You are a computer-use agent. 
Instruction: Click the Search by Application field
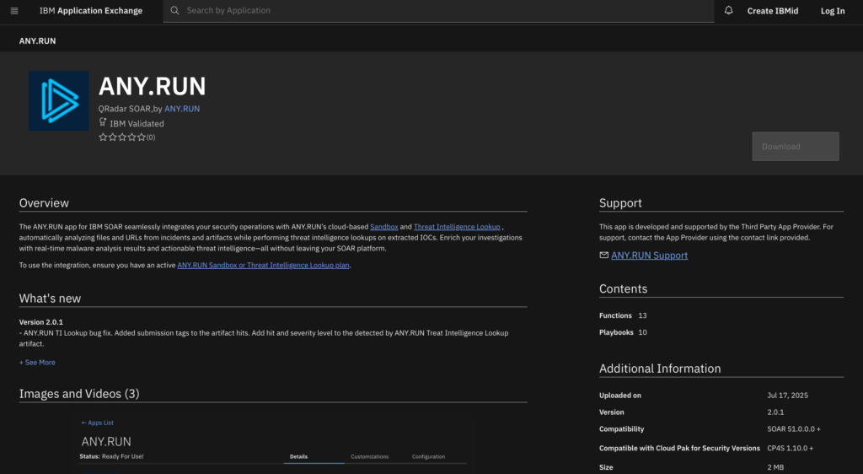pyautogui.click(x=447, y=11)
